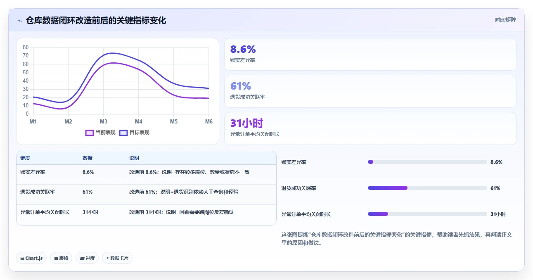
Task: Toggle the 当前表现 legend swatch
Action: (90, 133)
